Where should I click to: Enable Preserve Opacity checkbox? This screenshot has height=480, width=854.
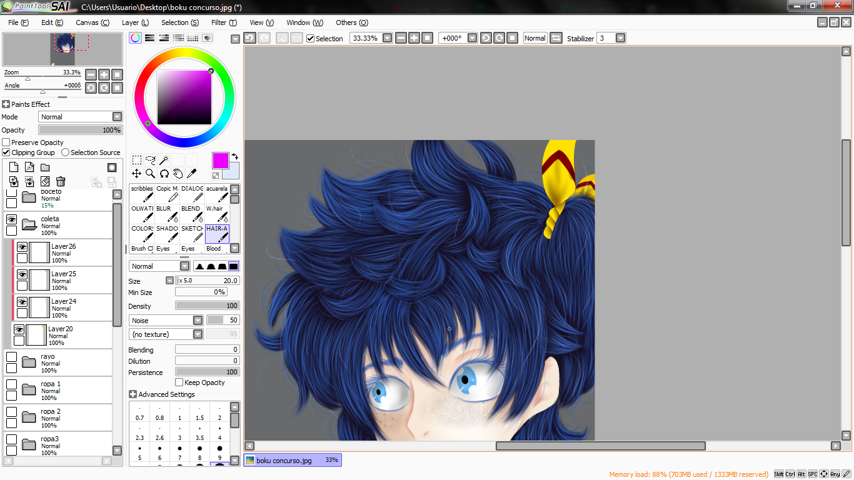[x=6, y=142]
